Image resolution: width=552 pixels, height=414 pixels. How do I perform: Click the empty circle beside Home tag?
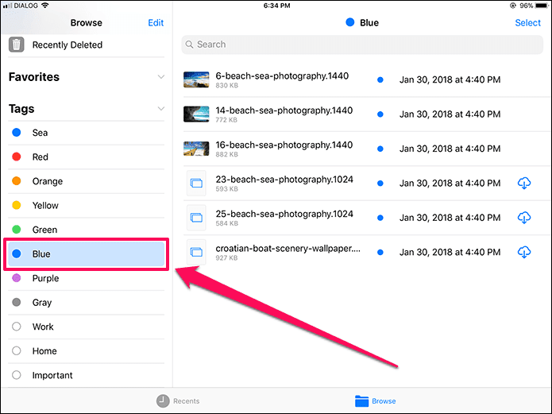point(17,351)
